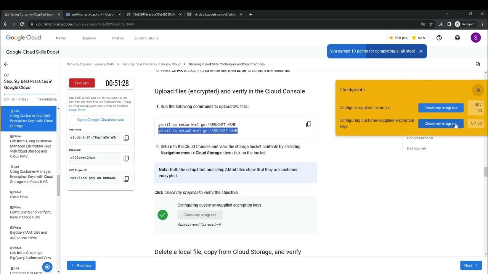488x274 pixels.
Task: Click the 16th league badge
Action: click(x=418, y=38)
